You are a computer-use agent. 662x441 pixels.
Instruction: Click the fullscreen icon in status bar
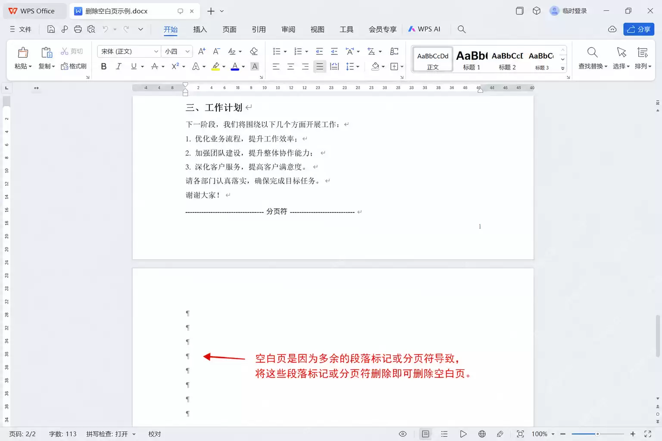(647, 434)
